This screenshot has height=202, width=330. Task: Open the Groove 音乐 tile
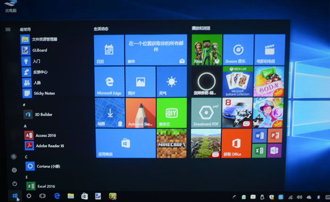pos(238,49)
